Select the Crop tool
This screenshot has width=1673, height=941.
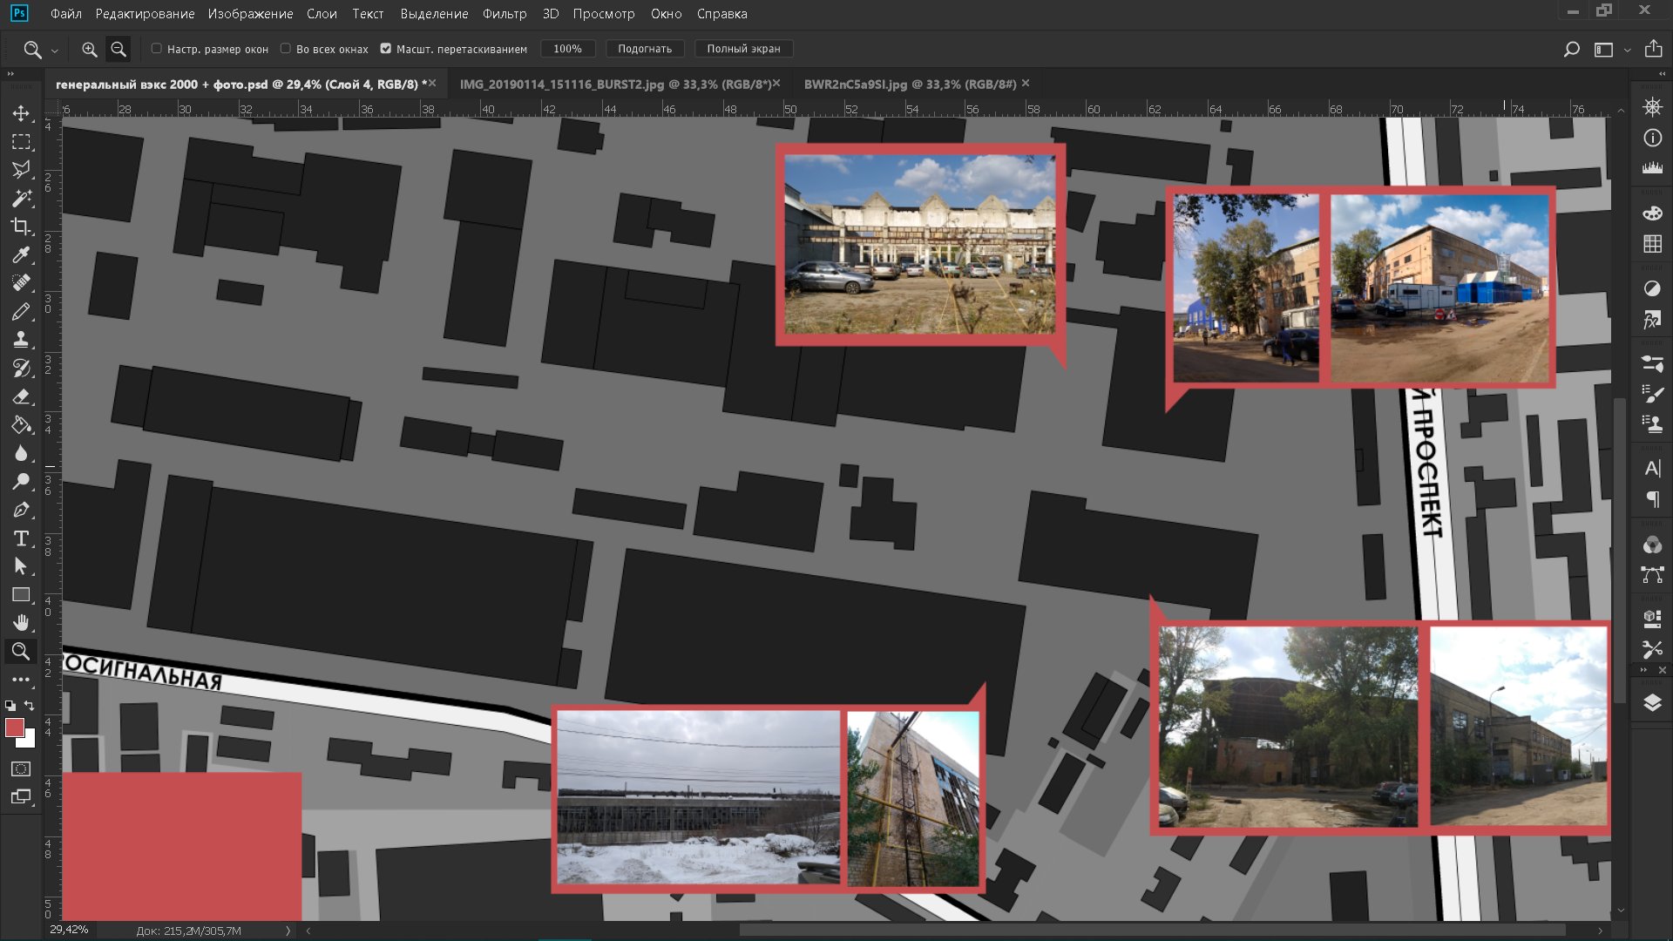(x=21, y=227)
